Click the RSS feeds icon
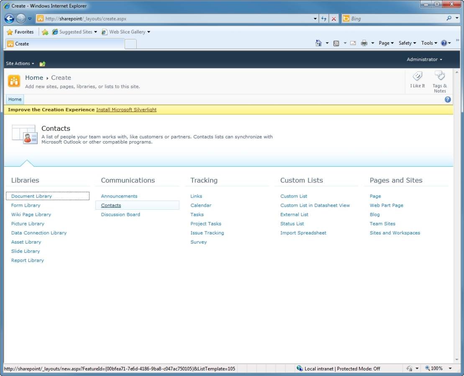 coord(336,43)
